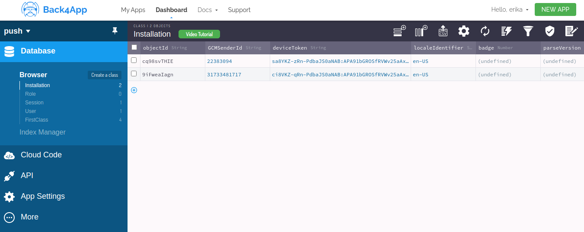Toggle the select all rows checkbox

134,47
